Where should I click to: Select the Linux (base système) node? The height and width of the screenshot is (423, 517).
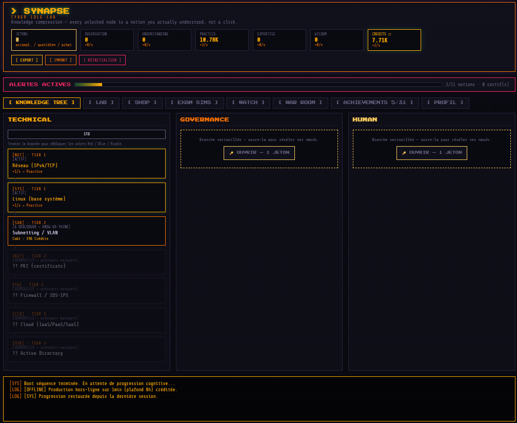[87, 197]
